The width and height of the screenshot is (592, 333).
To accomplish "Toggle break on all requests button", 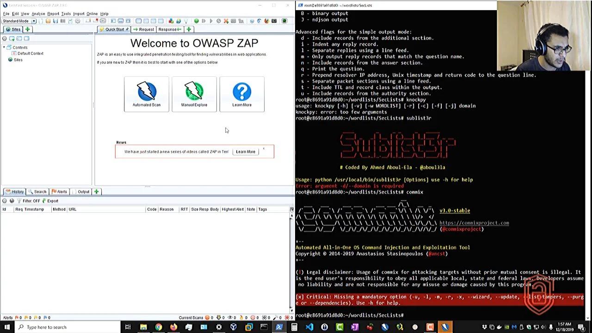I will 197,21.
